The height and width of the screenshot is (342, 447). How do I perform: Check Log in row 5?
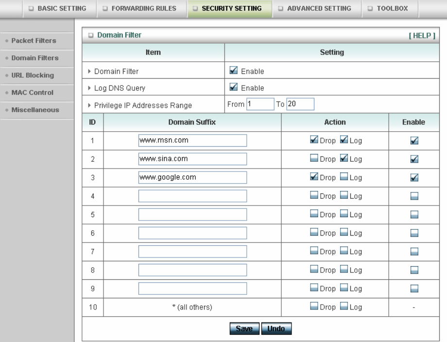[x=344, y=213]
